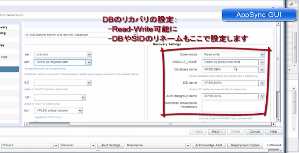
Task: Click wizard vertical scrollbar down arrow
Action: [278, 120]
